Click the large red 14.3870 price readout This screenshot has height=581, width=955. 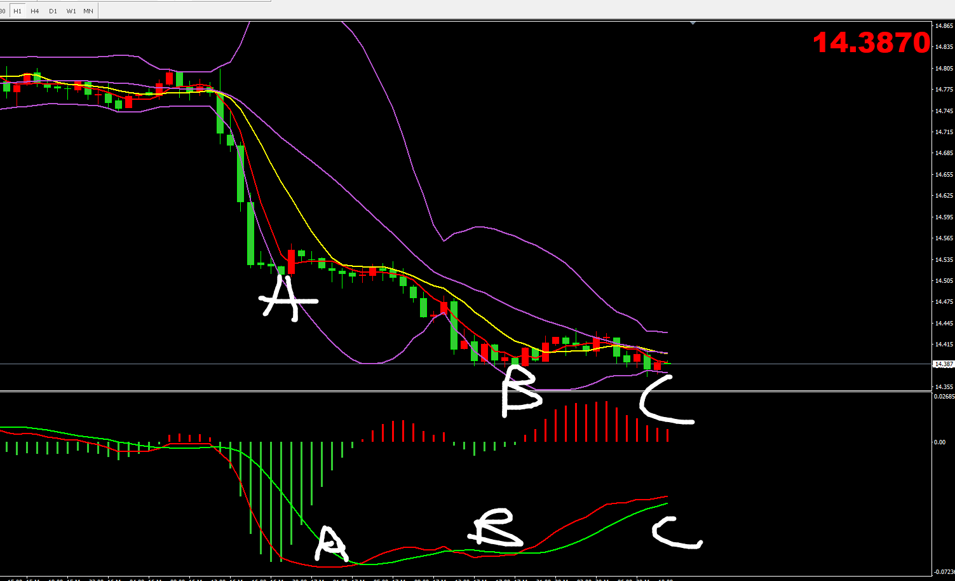[x=871, y=43]
